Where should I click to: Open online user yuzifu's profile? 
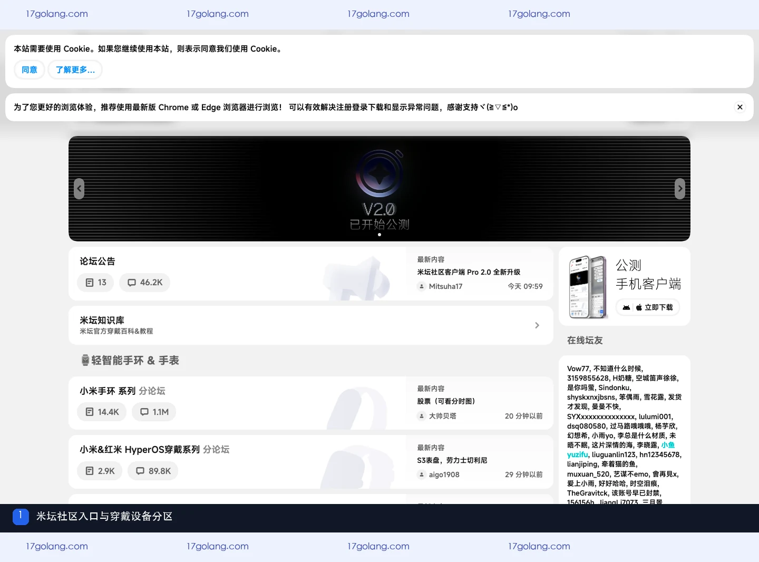click(x=577, y=454)
